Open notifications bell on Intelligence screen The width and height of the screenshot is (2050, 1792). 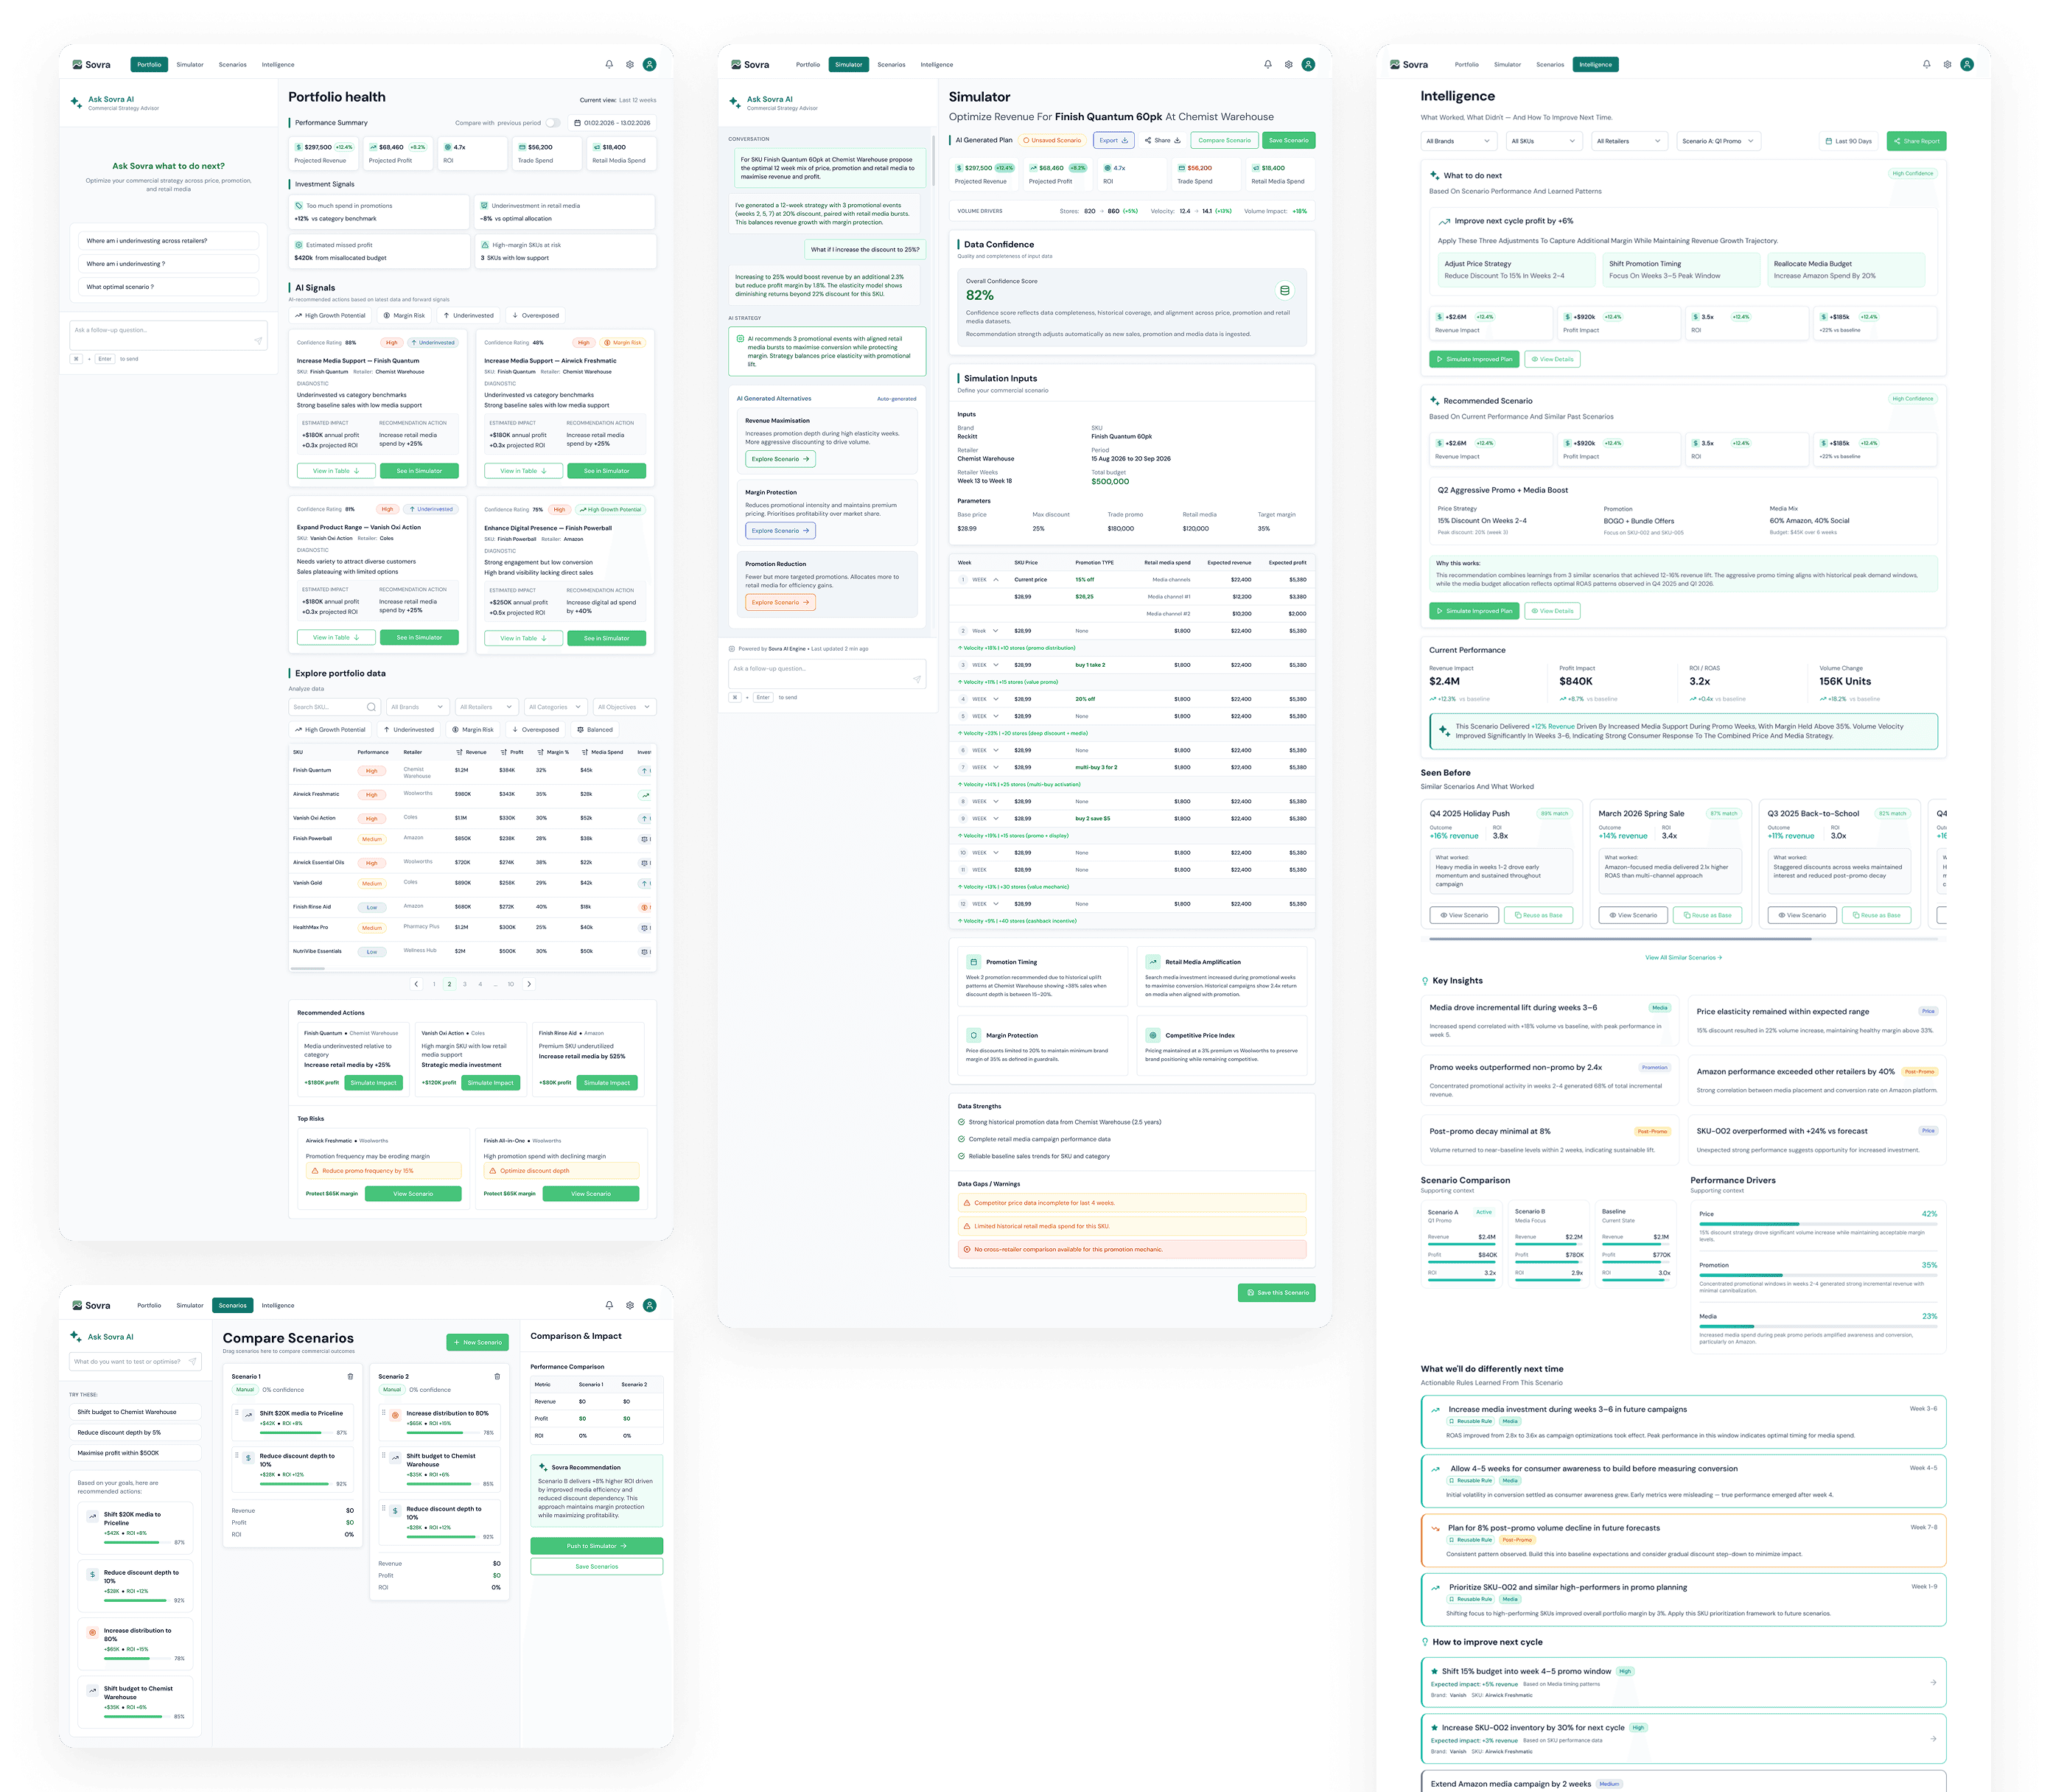point(1926,64)
